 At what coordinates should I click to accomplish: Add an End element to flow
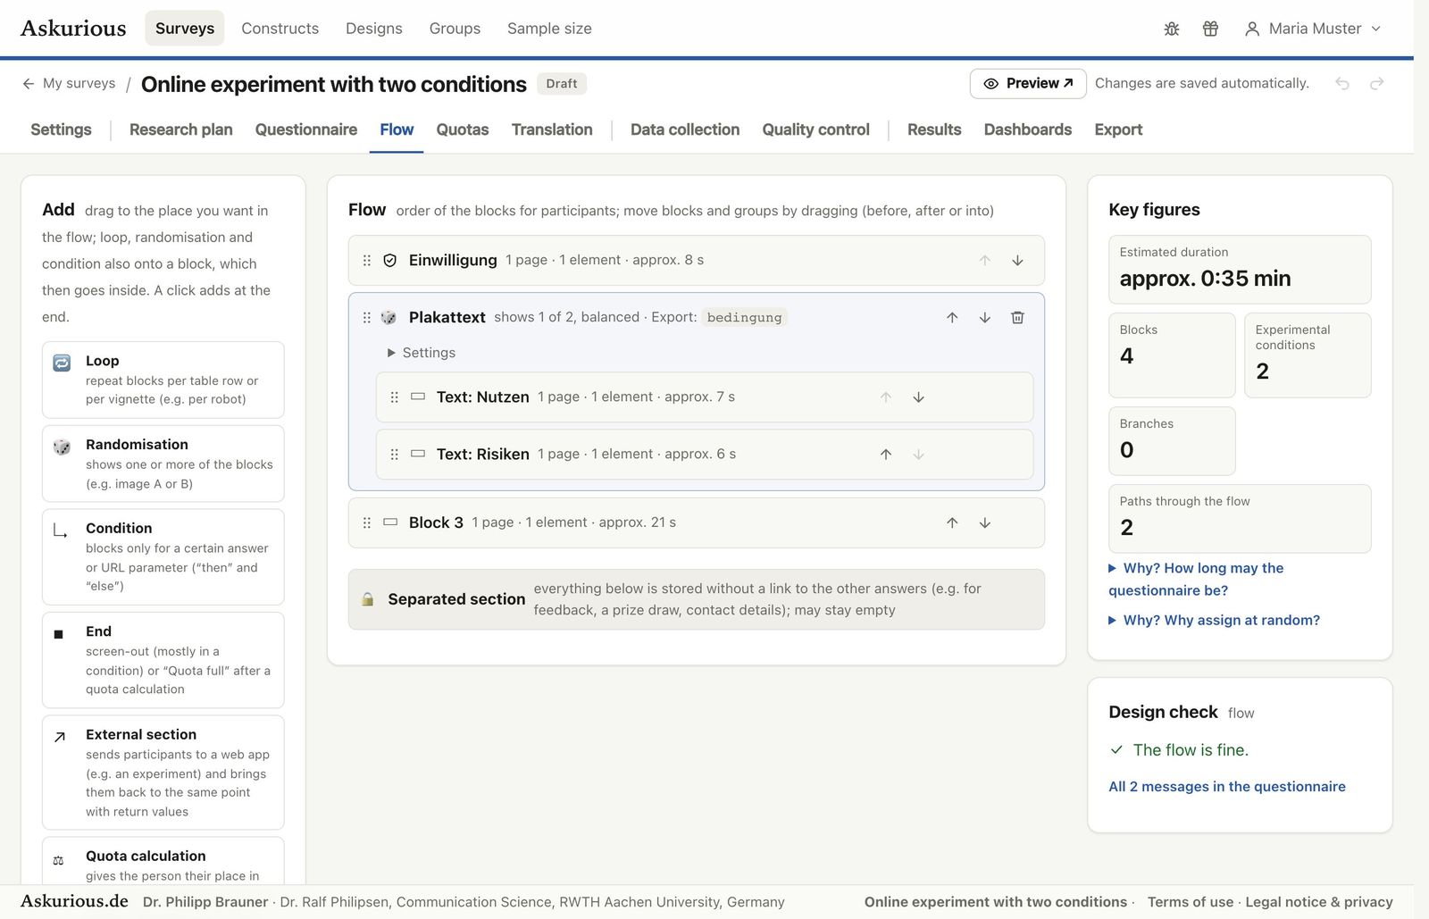[163, 660]
